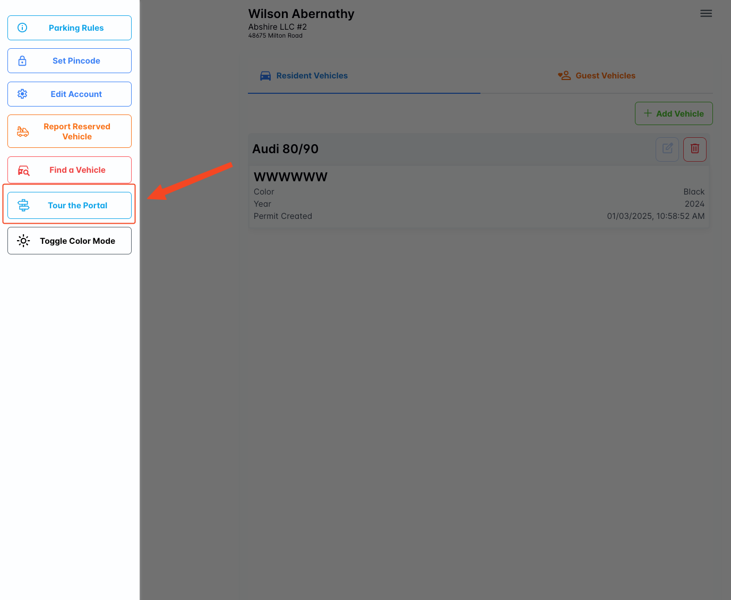Delete the Audi 80/90 vehicle
This screenshot has height=600, width=731.
[694, 149]
